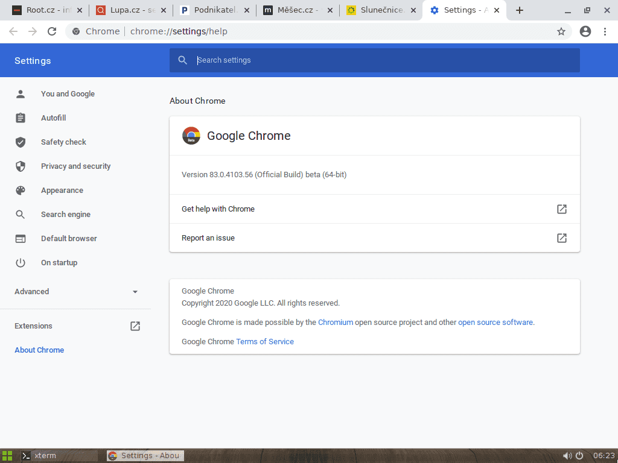Click the bookmark star in address bar

pyautogui.click(x=561, y=31)
